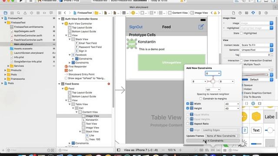Open the Issue navigator warning icon
Screen dimensions: 278x156
25,13
